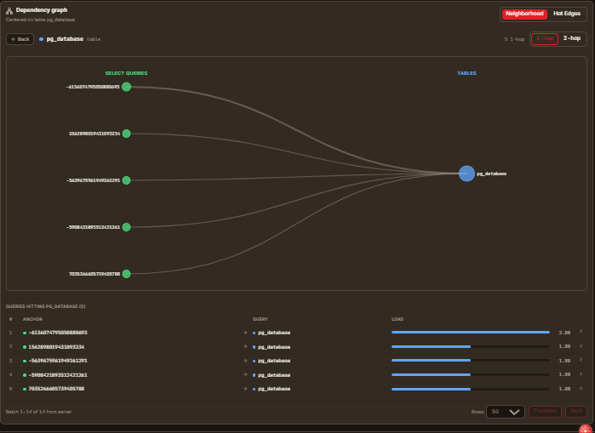This screenshot has height=433, width=595.
Task: Click anchor 1562898019431093234 in the table
Action: [56, 347]
